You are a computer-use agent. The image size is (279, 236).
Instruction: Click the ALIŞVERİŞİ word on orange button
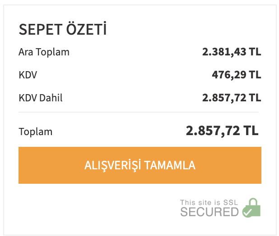(x=112, y=166)
